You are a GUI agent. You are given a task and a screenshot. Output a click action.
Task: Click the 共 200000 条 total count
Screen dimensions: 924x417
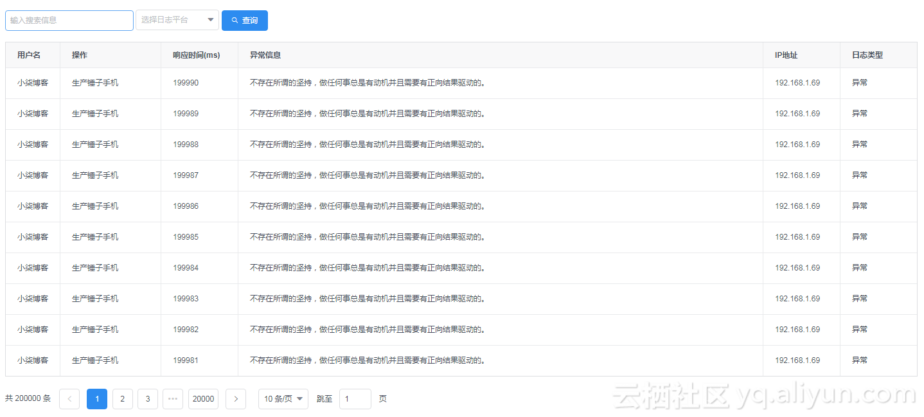click(28, 399)
